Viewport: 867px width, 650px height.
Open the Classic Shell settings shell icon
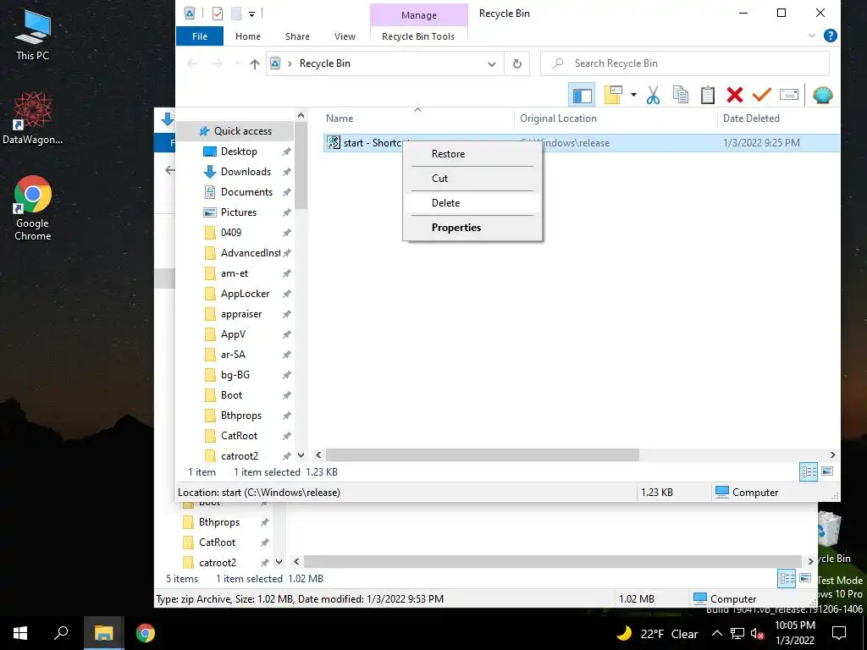823,95
